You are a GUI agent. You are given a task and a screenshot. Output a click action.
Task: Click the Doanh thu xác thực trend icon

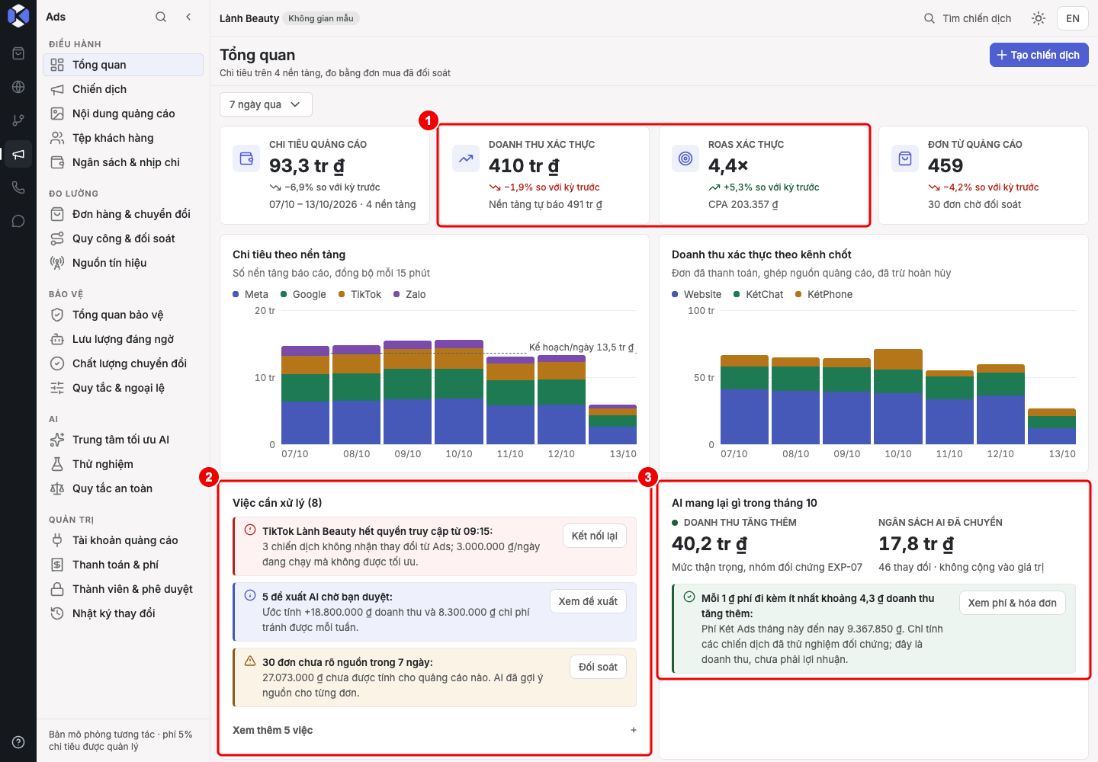click(x=466, y=158)
